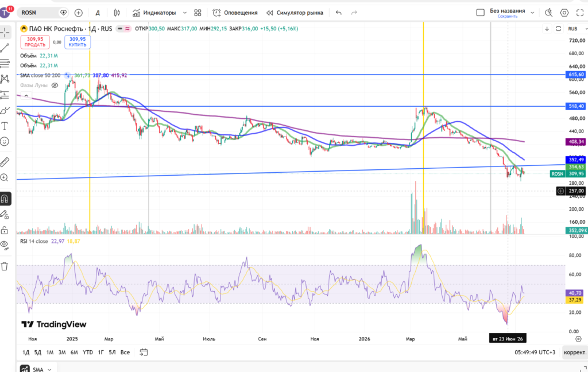Add symbol with the plus circle icon

tap(78, 13)
